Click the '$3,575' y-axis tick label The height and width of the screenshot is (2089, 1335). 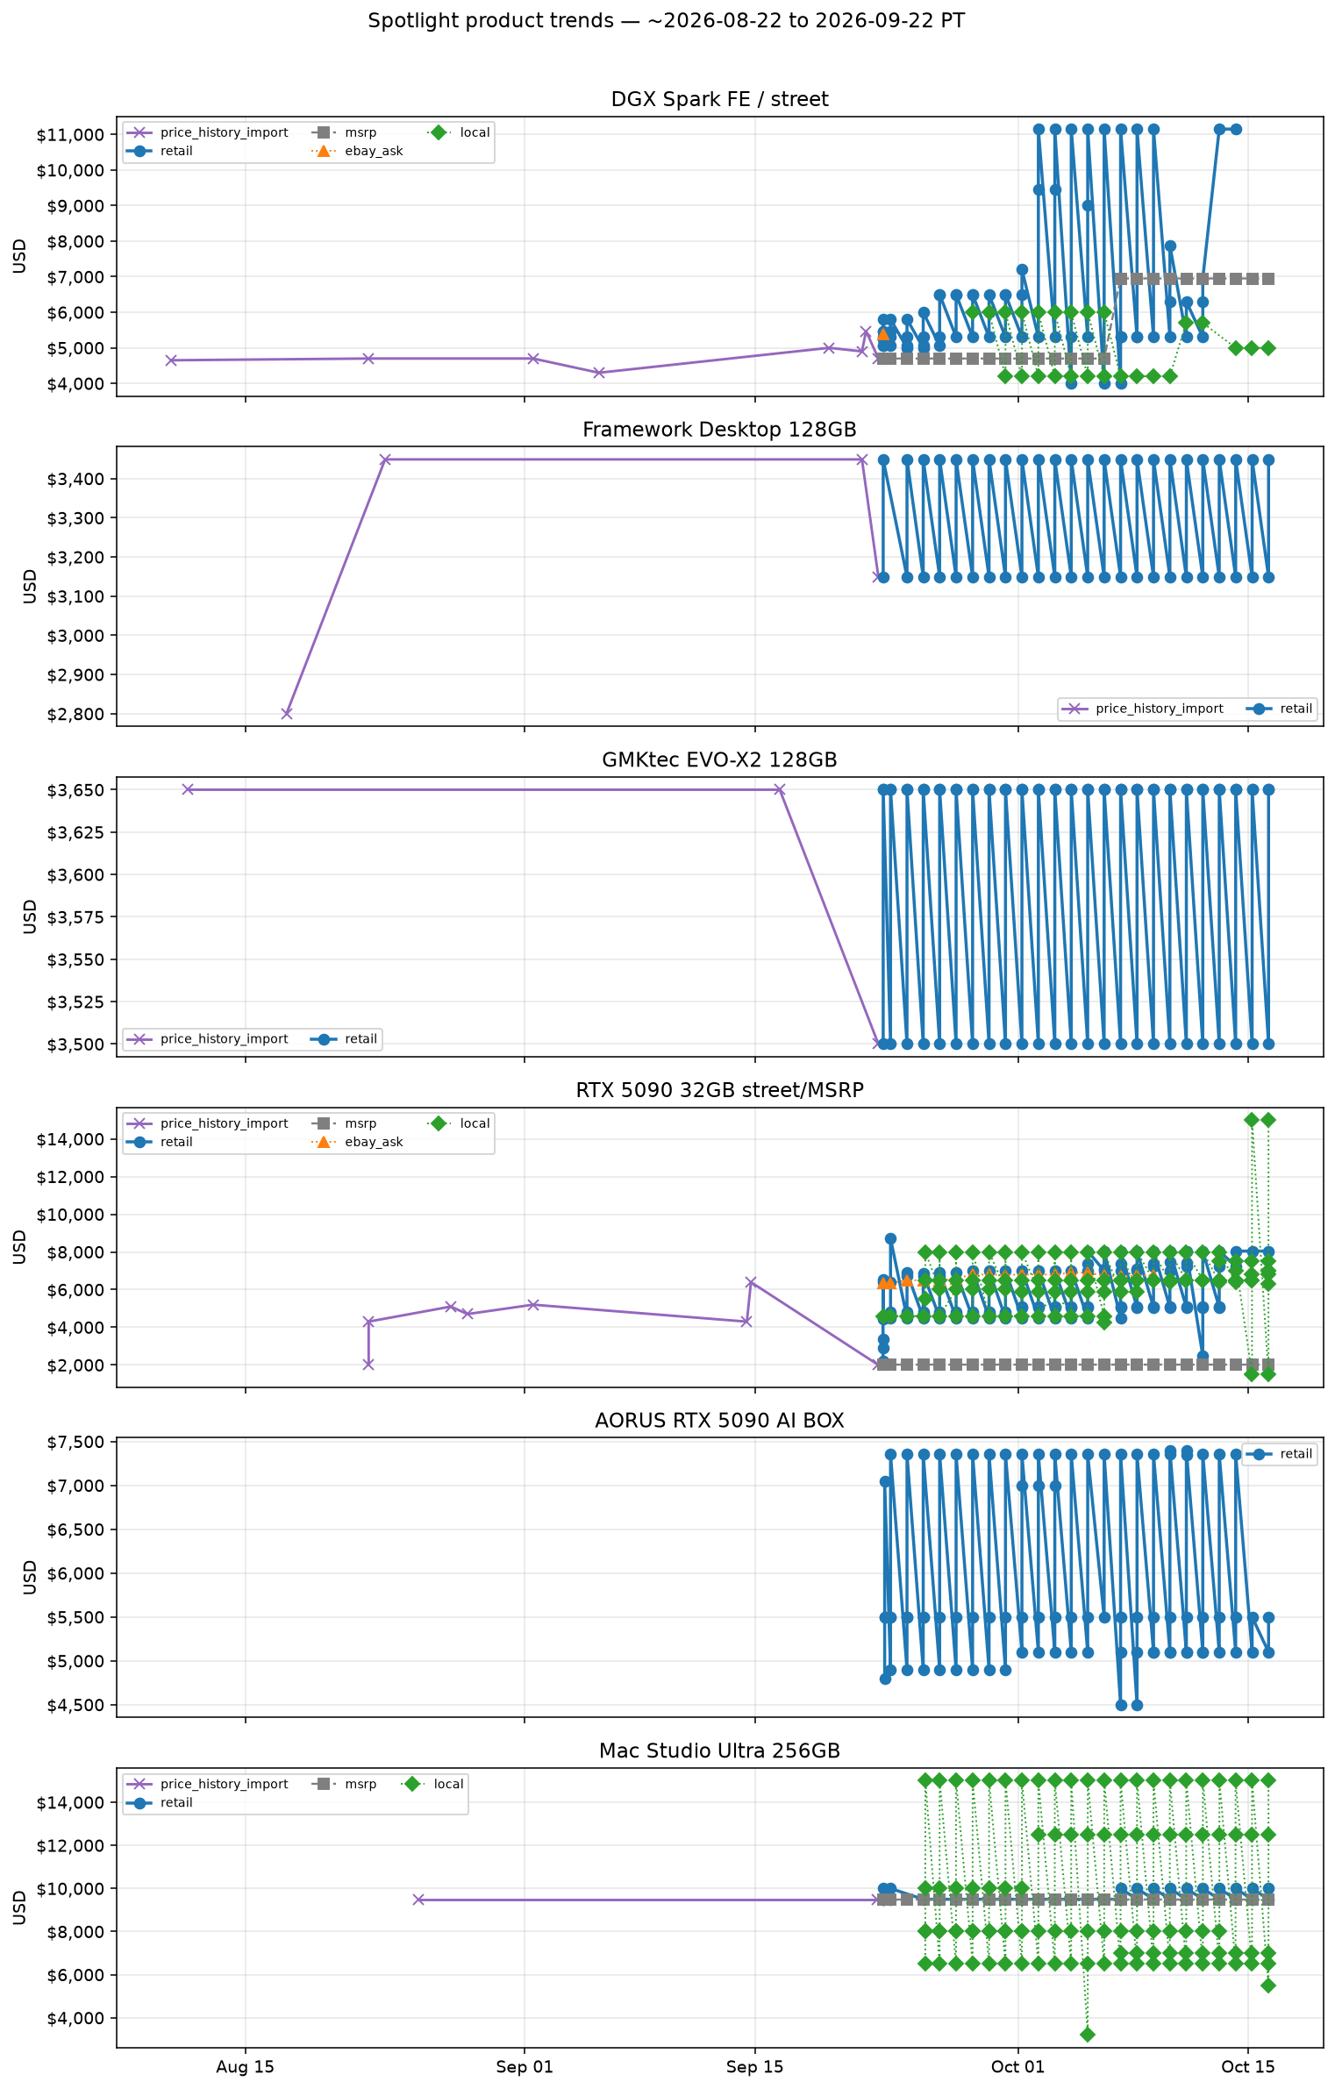tap(75, 917)
